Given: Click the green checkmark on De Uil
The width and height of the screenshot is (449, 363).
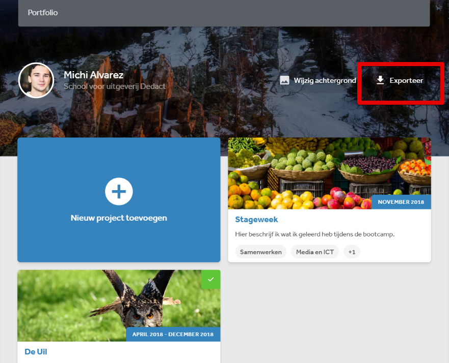Looking at the screenshot, I should 211,279.
